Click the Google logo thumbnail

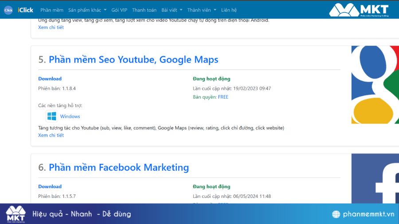[375, 85]
